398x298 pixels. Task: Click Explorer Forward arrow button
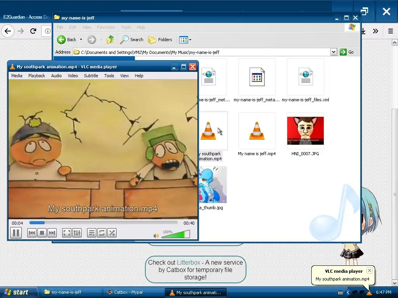[92, 40]
